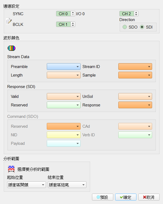Select the SDO direction radio button

(125, 27)
